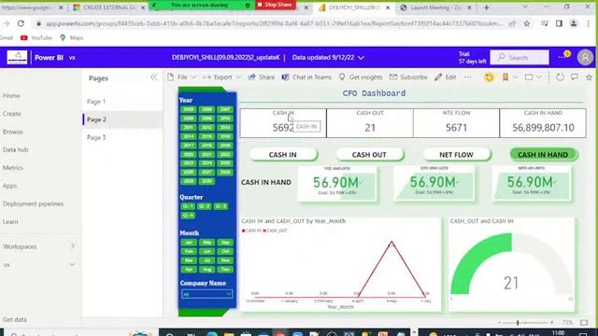Switch to CREATE EXTERNAL browser tab
598x336 pixels.
109,7
